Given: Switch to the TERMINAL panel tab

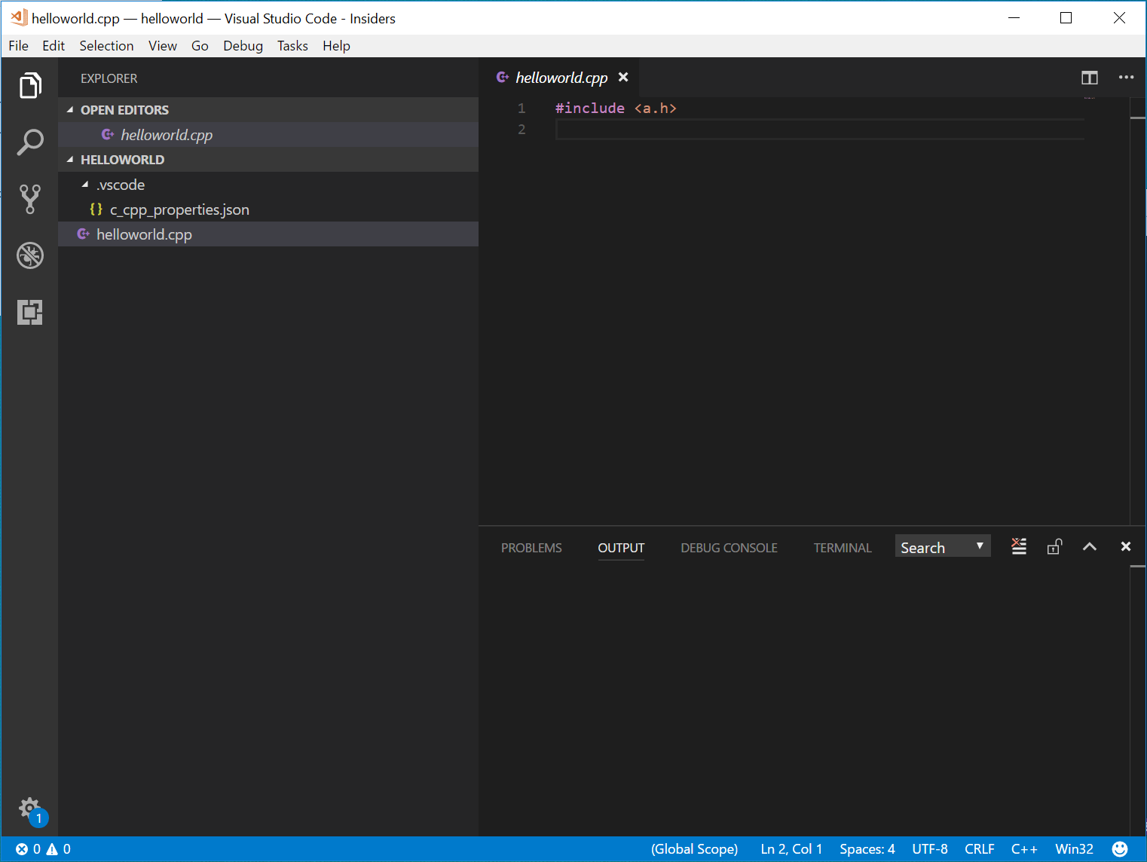Looking at the screenshot, I should pyautogui.click(x=843, y=548).
